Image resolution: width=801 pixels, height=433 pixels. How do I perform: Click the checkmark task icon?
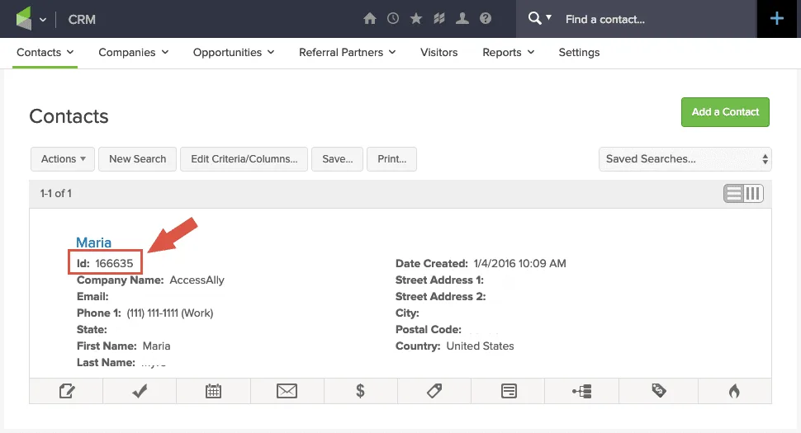tap(140, 391)
